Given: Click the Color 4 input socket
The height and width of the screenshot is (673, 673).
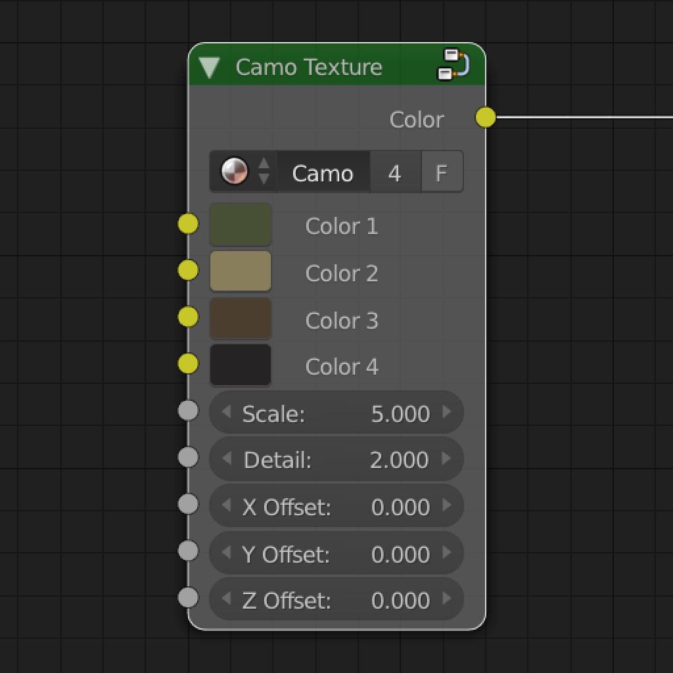Looking at the screenshot, I should pyautogui.click(x=188, y=363).
